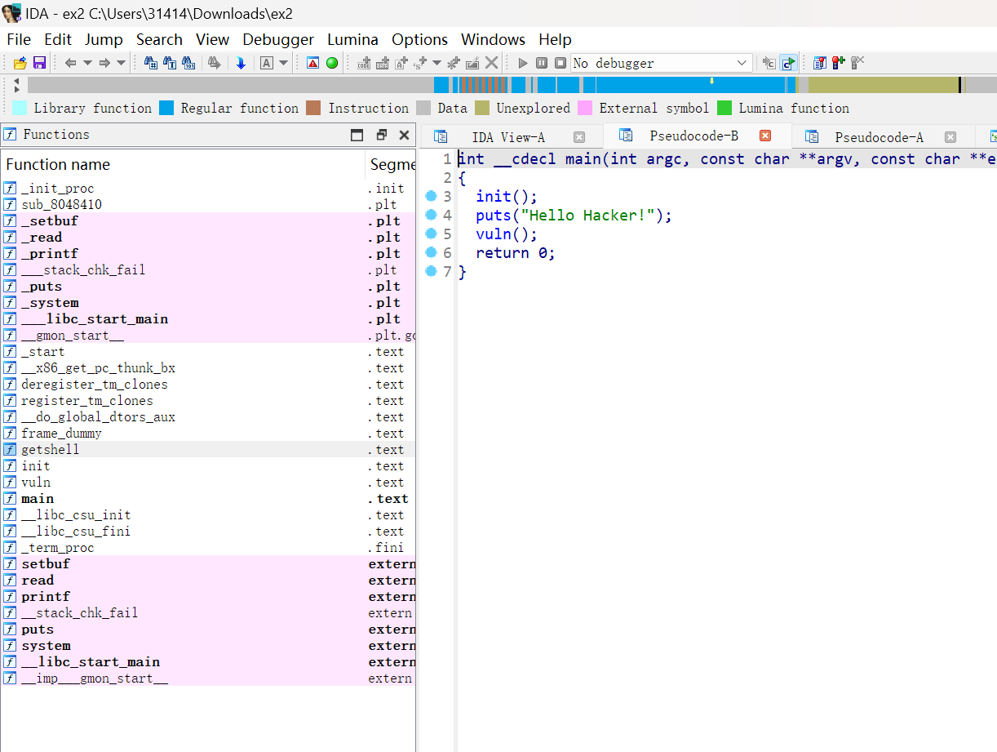Toggle breakpoint dot on line 5
The height and width of the screenshot is (752, 997).
click(431, 234)
